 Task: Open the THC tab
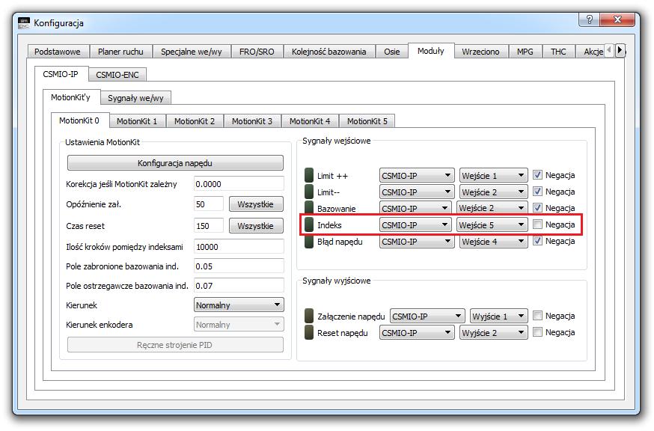pyautogui.click(x=558, y=52)
